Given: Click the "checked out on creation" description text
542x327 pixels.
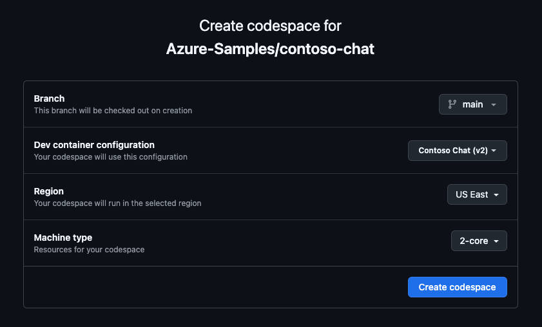Looking at the screenshot, I should (146, 110).
